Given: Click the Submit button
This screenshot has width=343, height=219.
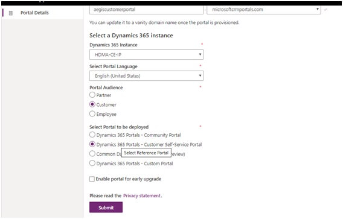Looking at the screenshot, I should coord(106,208).
